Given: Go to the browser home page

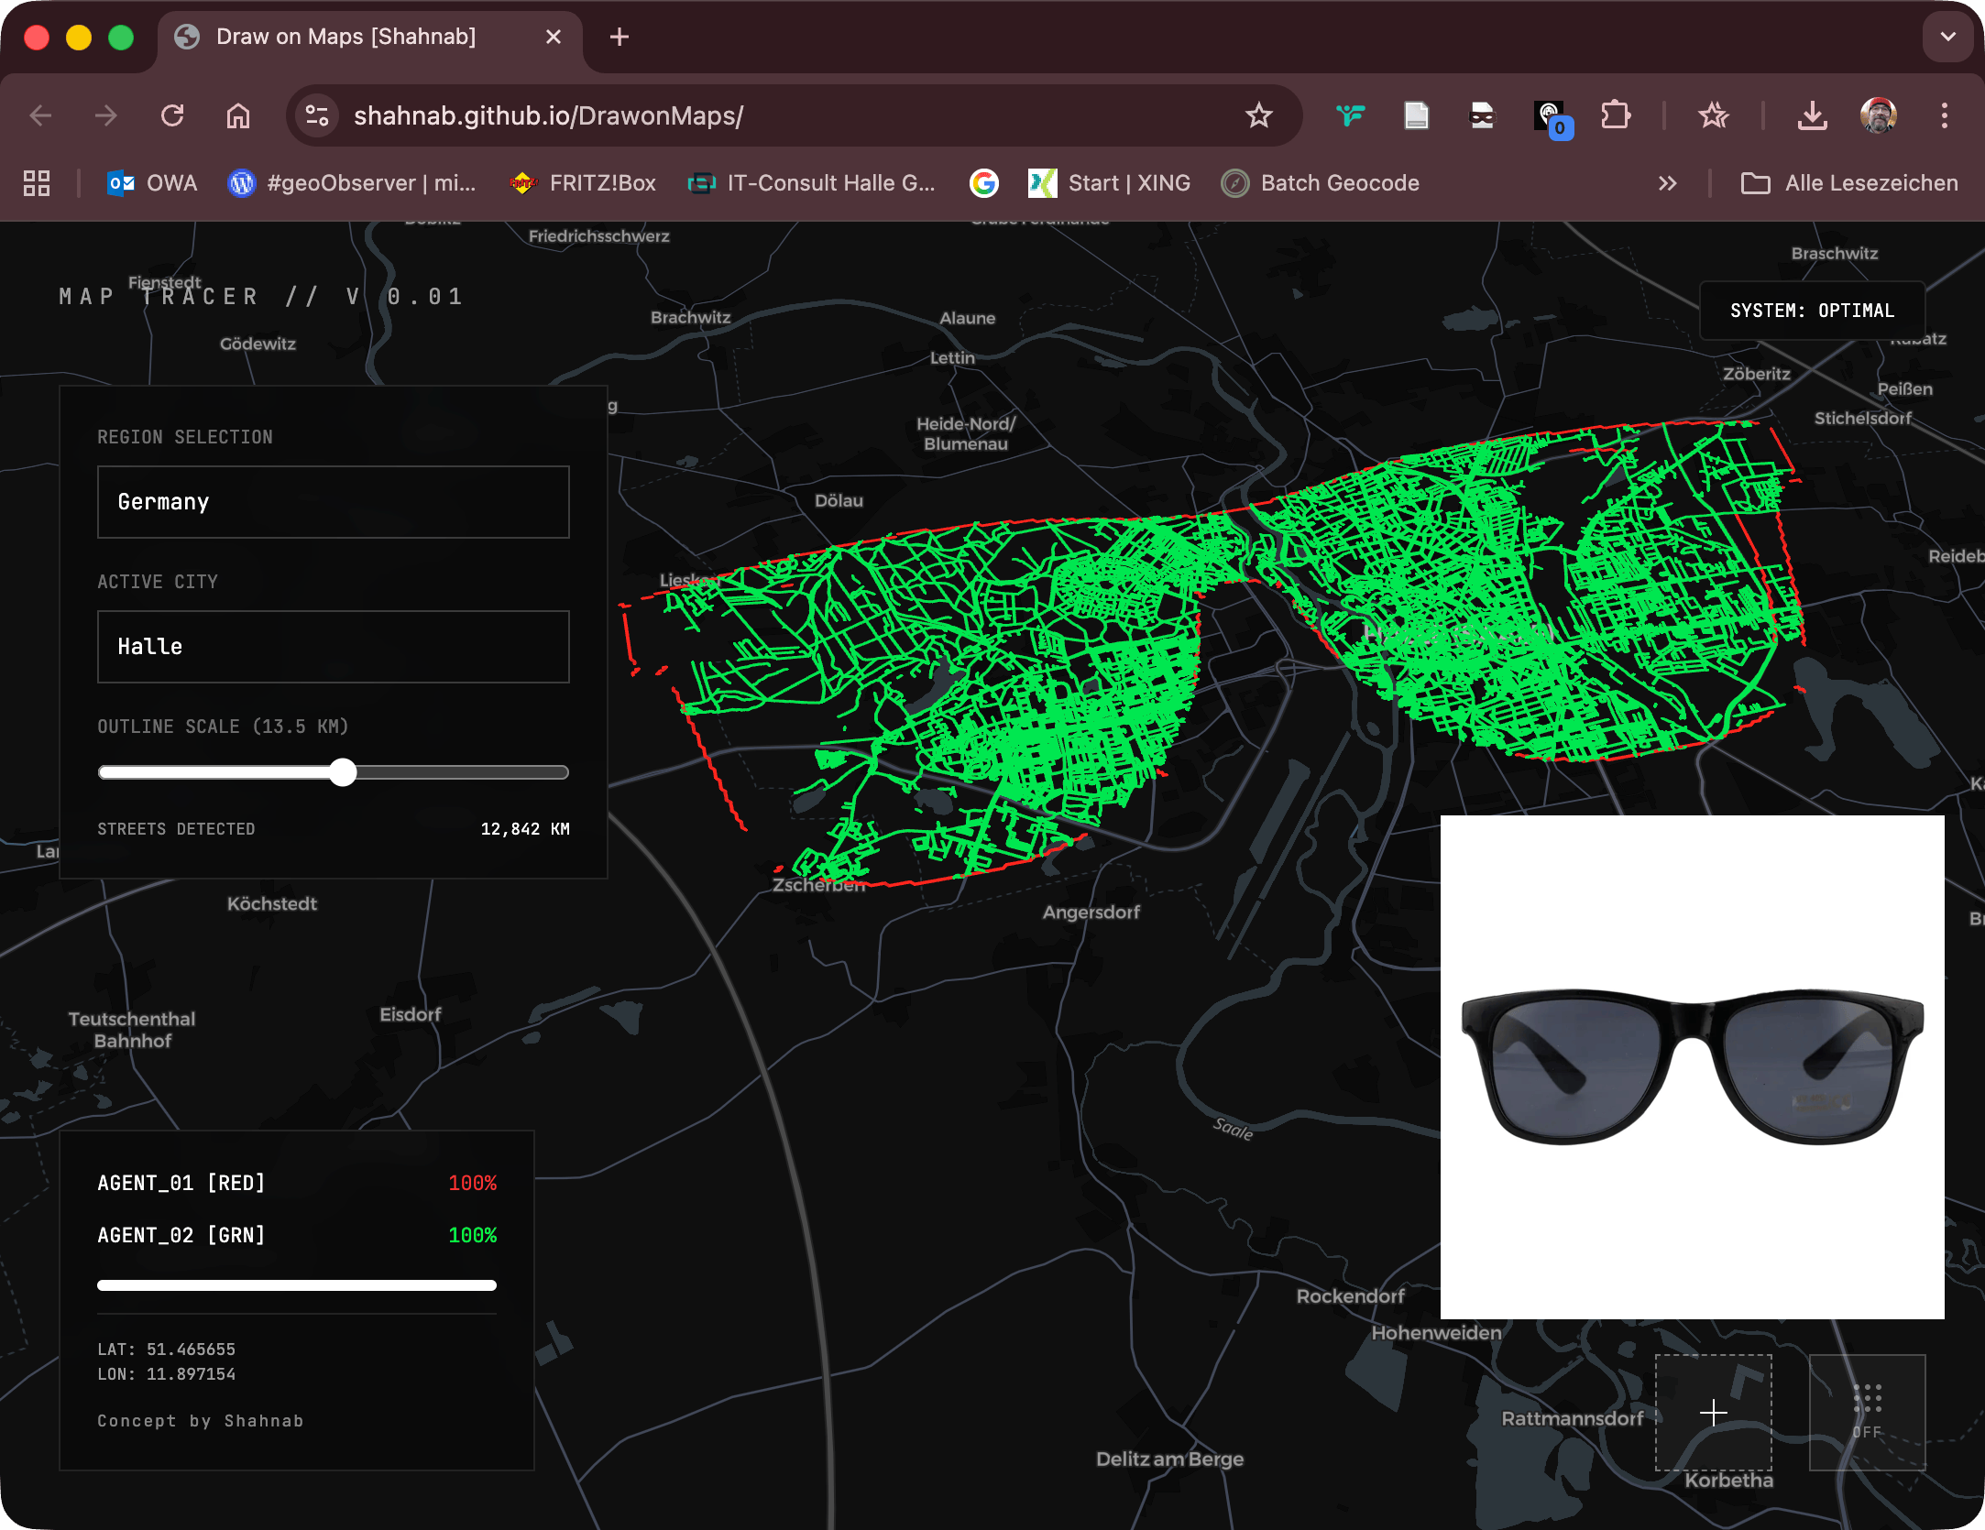Looking at the screenshot, I should click(x=238, y=115).
